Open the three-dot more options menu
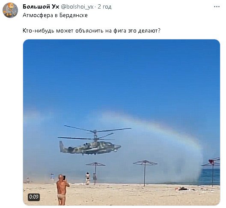 click(x=217, y=6)
